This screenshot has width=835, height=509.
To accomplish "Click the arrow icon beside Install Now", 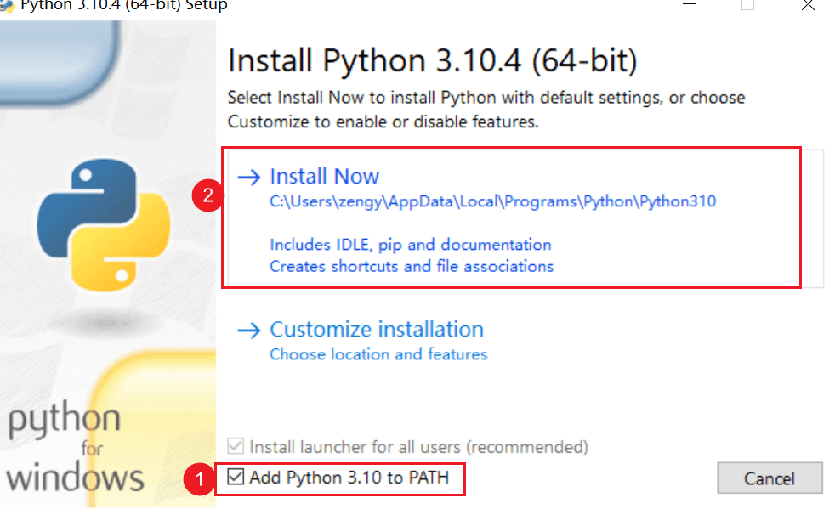I will click(248, 177).
